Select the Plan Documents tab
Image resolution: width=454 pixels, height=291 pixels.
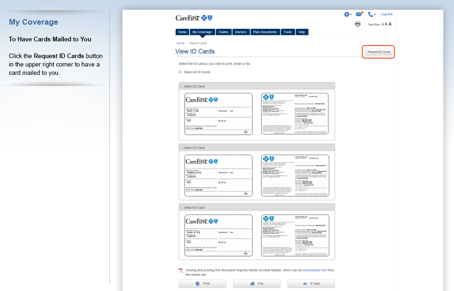tap(265, 32)
